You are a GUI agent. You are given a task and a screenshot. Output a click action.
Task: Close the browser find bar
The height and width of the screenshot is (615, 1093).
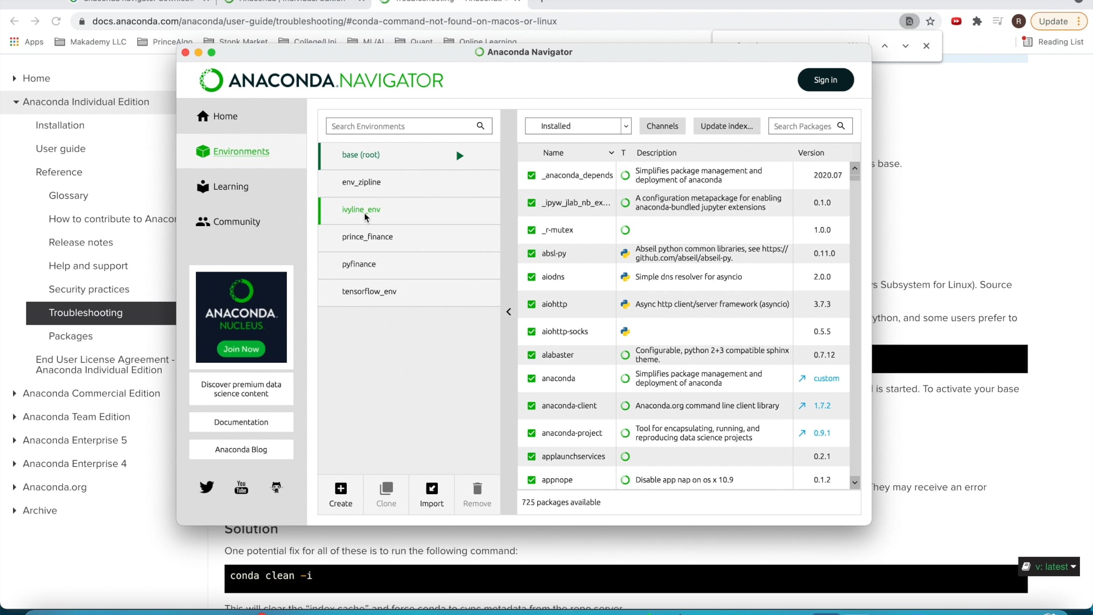pyautogui.click(x=926, y=46)
